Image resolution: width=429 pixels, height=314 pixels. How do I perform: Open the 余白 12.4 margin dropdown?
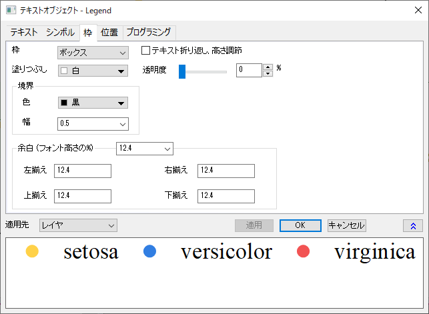pos(145,149)
